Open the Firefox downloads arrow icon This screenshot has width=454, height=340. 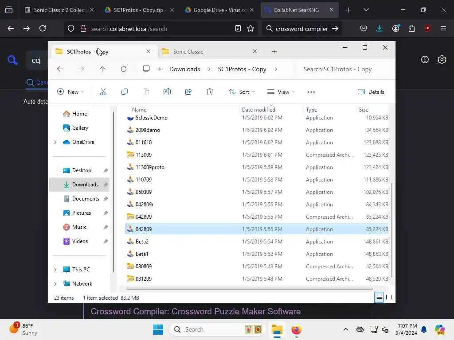[x=380, y=28]
